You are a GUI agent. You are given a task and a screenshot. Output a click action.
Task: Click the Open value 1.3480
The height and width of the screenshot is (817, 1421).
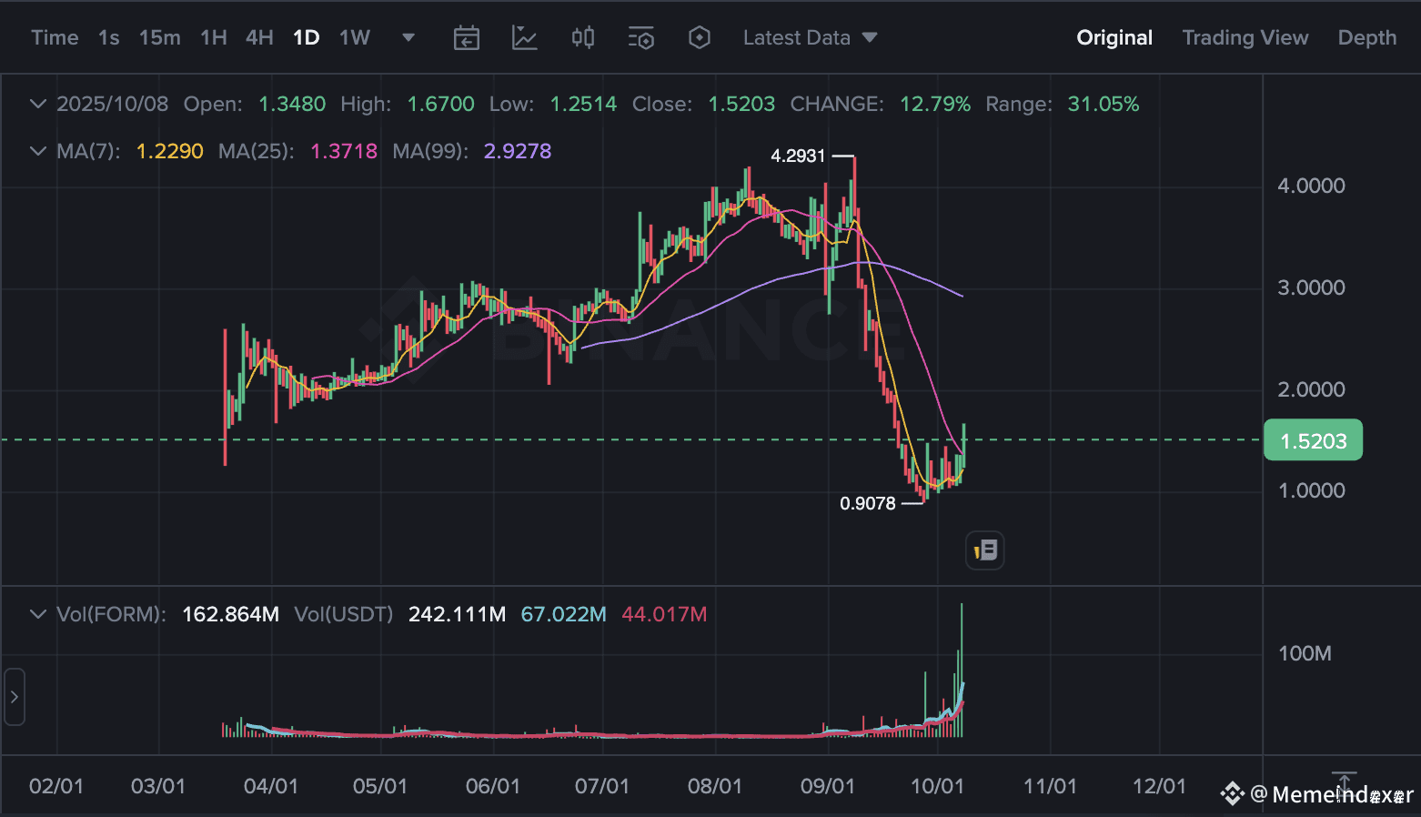292,104
